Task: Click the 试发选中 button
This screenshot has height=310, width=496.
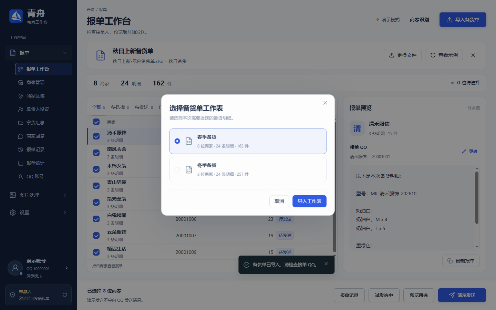Action: tap(384, 295)
